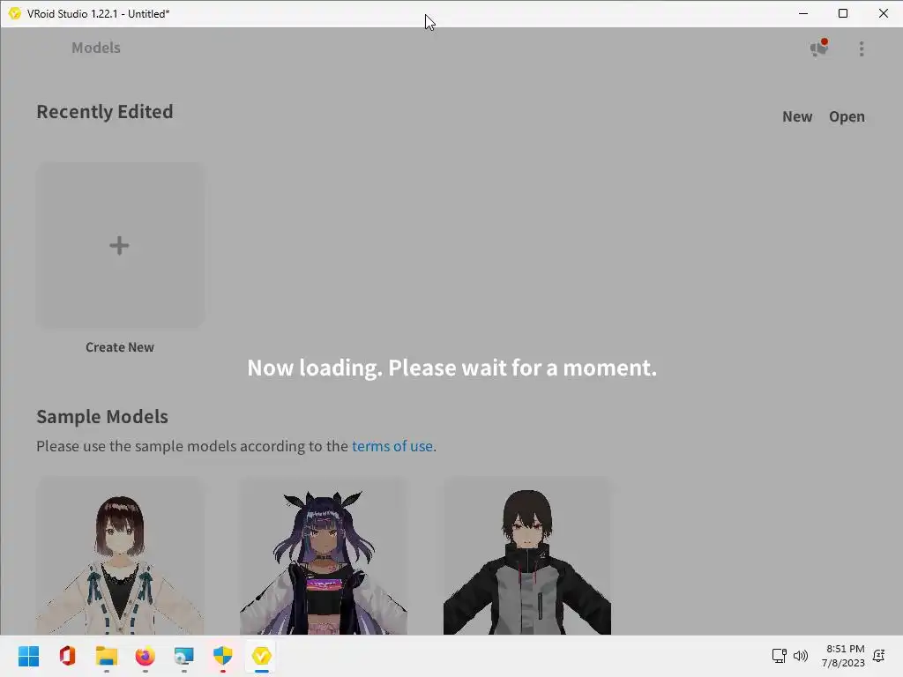Click the New button
The height and width of the screenshot is (677, 903).
click(x=797, y=116)
